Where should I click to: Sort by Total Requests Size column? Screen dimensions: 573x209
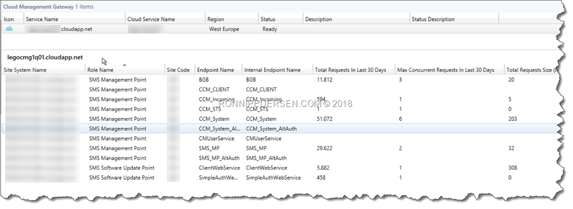(533, 70)
